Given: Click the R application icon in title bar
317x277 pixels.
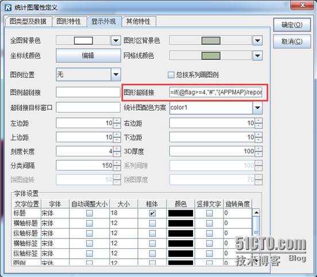Looking at the screenshot, I should pos(8,7).
